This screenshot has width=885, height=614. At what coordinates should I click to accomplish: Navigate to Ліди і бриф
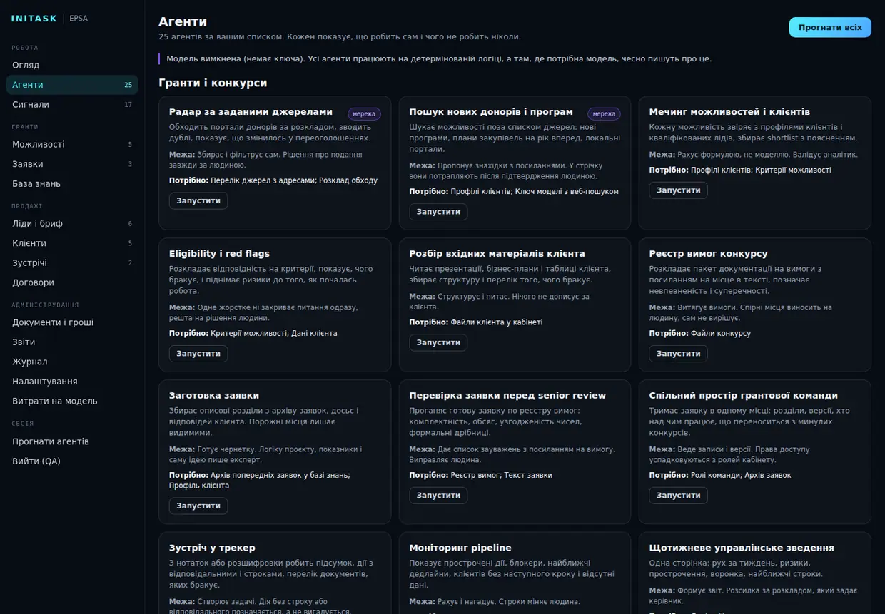pyautogui.click(x=72, y=223)
